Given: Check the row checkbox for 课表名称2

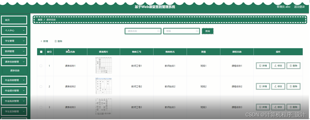Looking at the screenshot, I should 41,87.
